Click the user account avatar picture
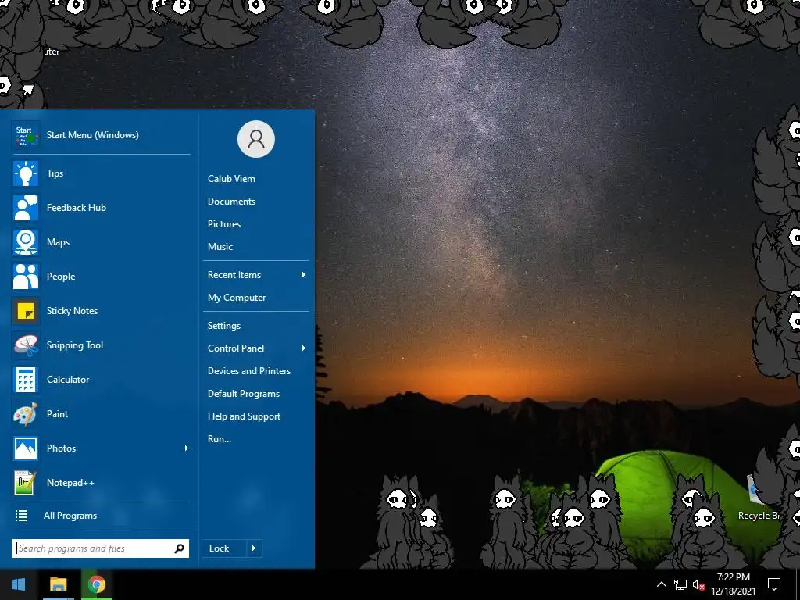Viewport: 800px width, 600px height. coord(256,139)
